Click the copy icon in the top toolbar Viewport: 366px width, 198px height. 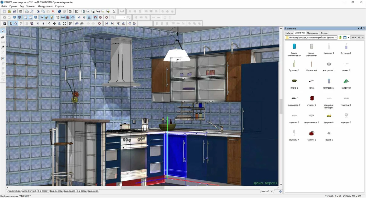(x=43, y=11)
